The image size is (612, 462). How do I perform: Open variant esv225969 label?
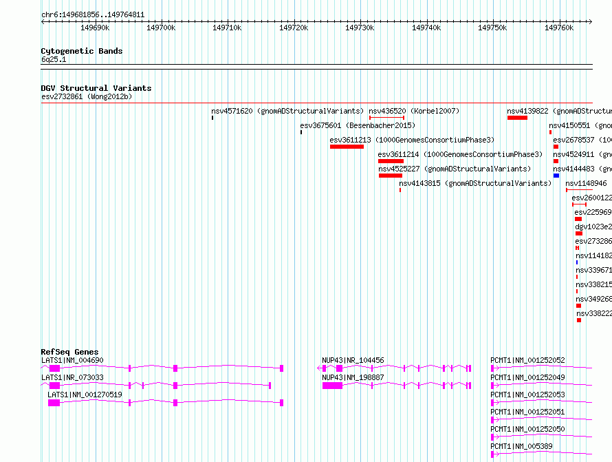593,212
